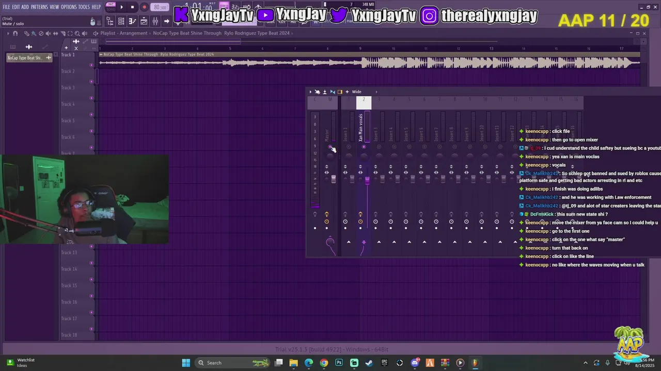Select the playlist Playback speaker tool
The width and height of the screenshot is (661, 371).
tap(85, 33)
